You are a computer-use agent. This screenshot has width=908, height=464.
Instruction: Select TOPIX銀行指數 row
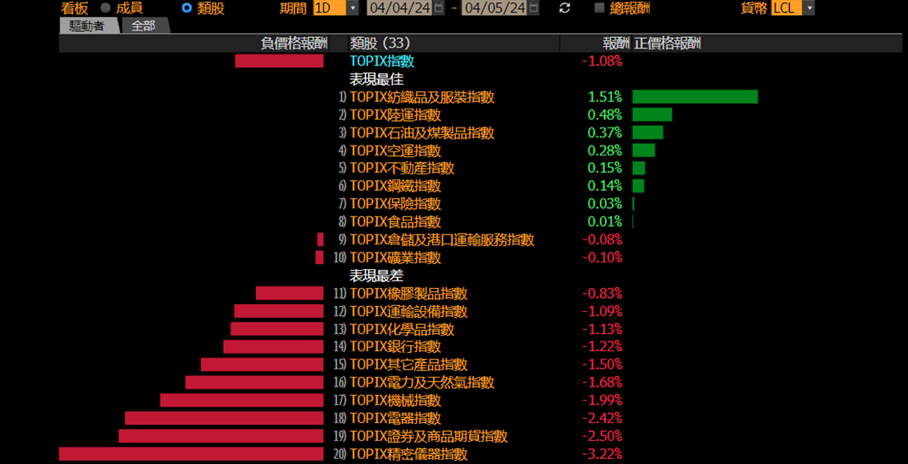point(395,346)
